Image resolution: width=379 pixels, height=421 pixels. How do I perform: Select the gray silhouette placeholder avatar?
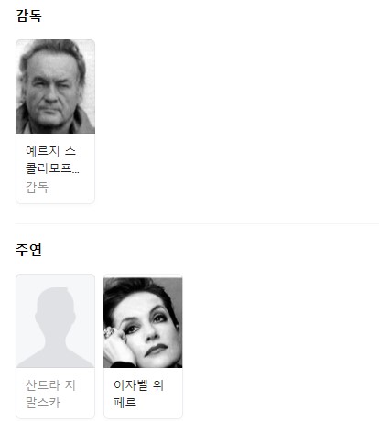[x=55, y=321]
